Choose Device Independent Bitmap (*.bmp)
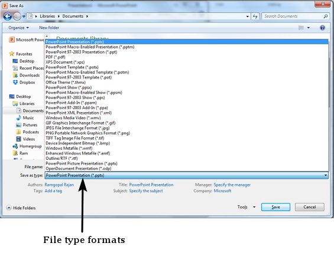This screenshot has height=253, width=334. [x=187, y=143]
